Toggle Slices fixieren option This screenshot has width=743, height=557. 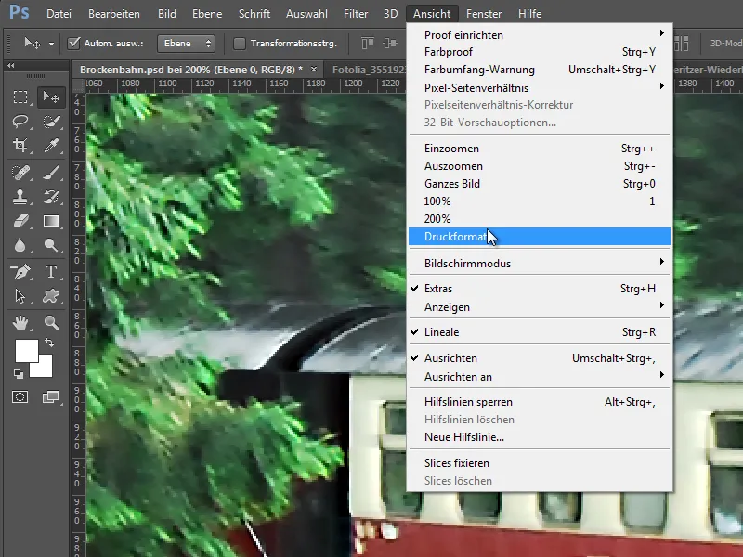tap(540, 462)
